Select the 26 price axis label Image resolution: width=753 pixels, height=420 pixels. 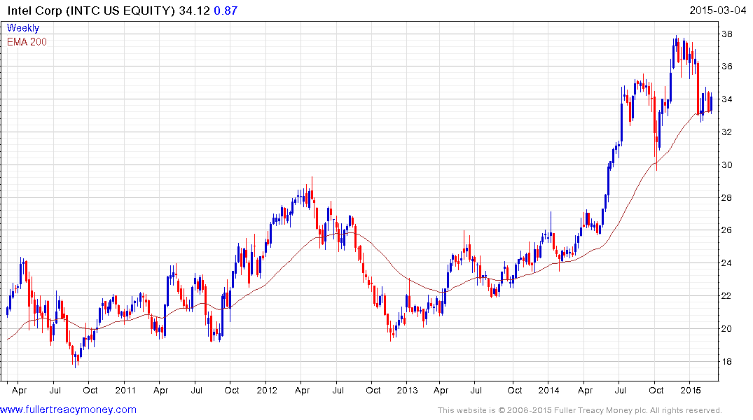click(x=726, y=230)
